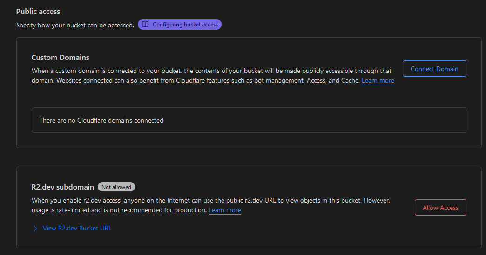
Task: Click the red Allow Access button
Action: click(x=440, y=208)
